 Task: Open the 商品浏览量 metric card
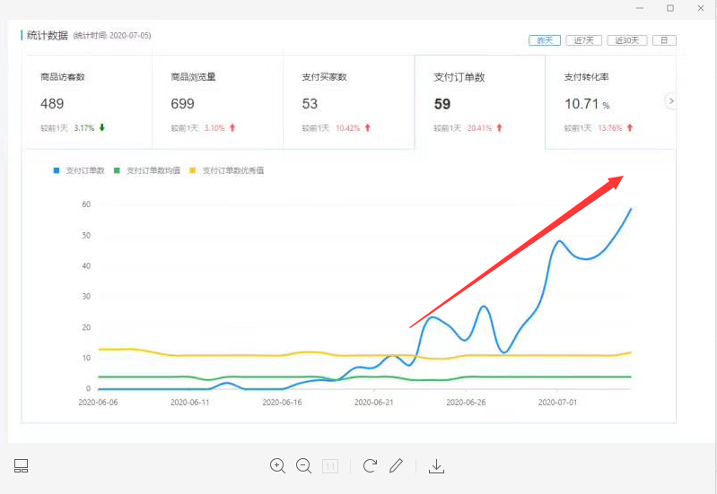[218, 102]
